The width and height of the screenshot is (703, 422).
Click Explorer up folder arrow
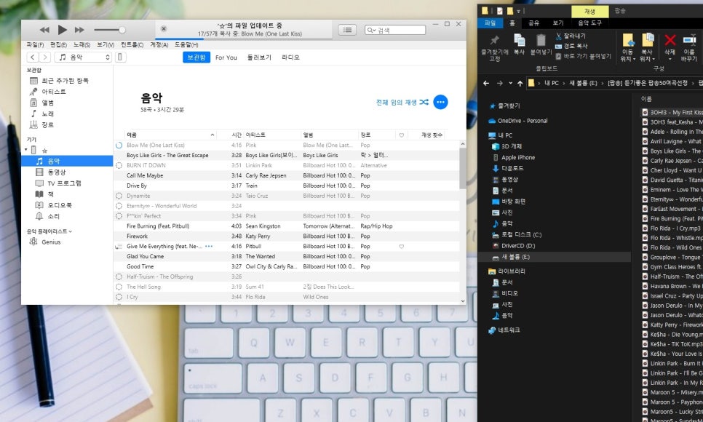(x=520, y=84)
